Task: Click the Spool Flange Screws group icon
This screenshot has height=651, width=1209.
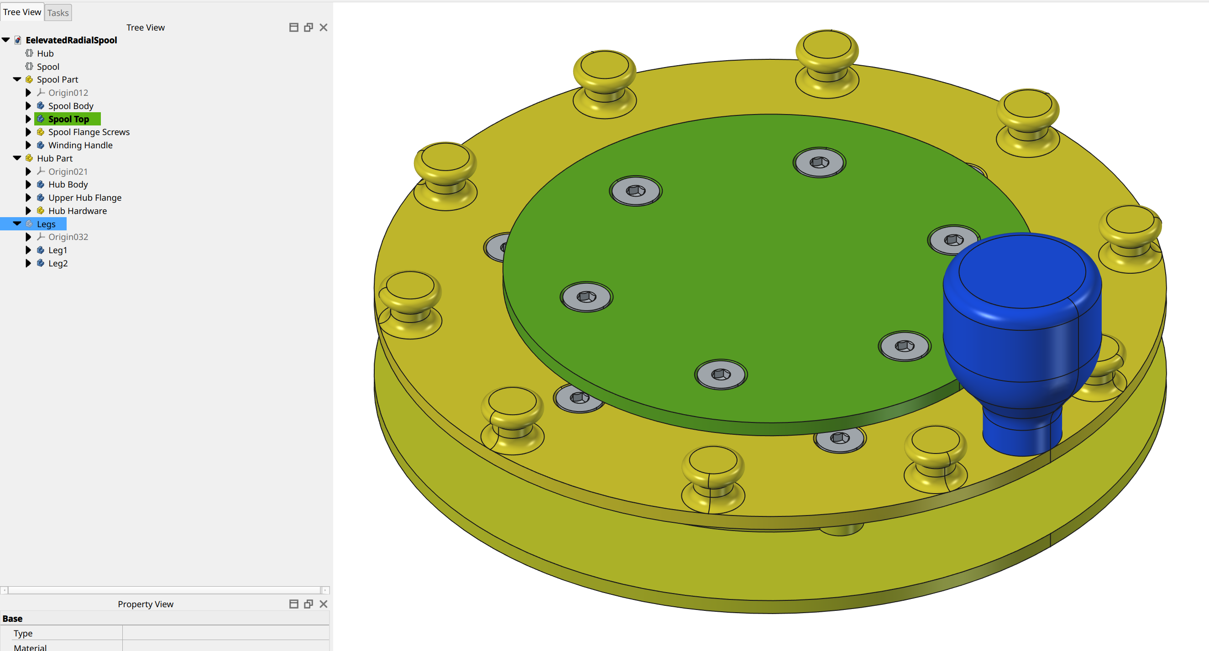Action: [41, 132]
